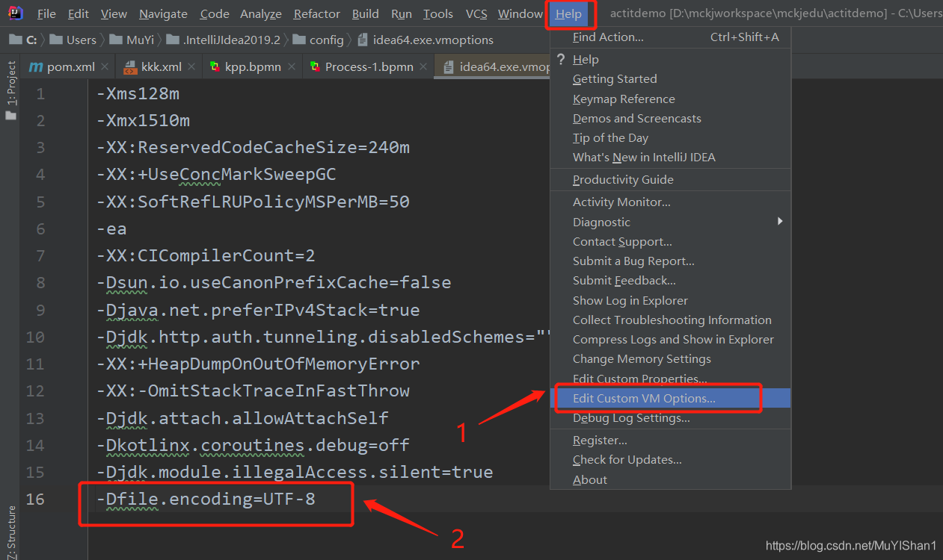Select Contact Support
The image size is (943, 560).
[670, 241]
